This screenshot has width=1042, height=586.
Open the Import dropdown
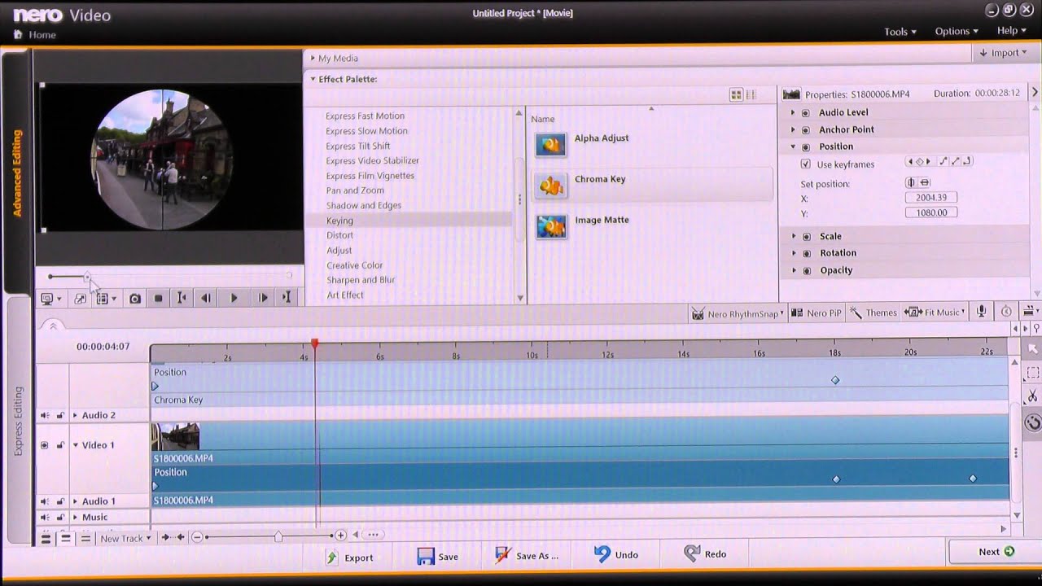point(1003,53)
